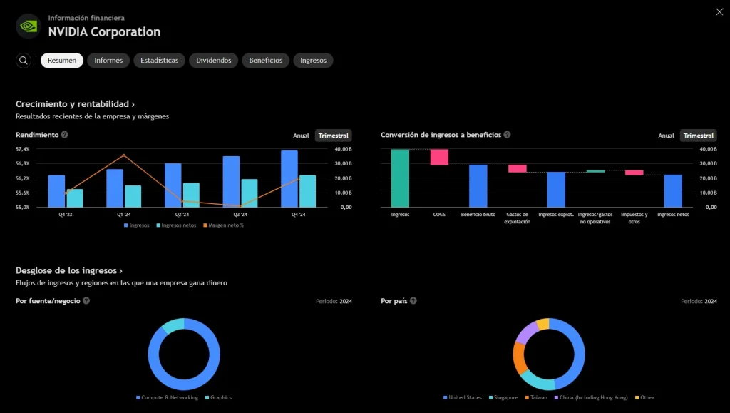
Task: Click help icon beside Por fuente/negocio
Action: coord(86,301)
